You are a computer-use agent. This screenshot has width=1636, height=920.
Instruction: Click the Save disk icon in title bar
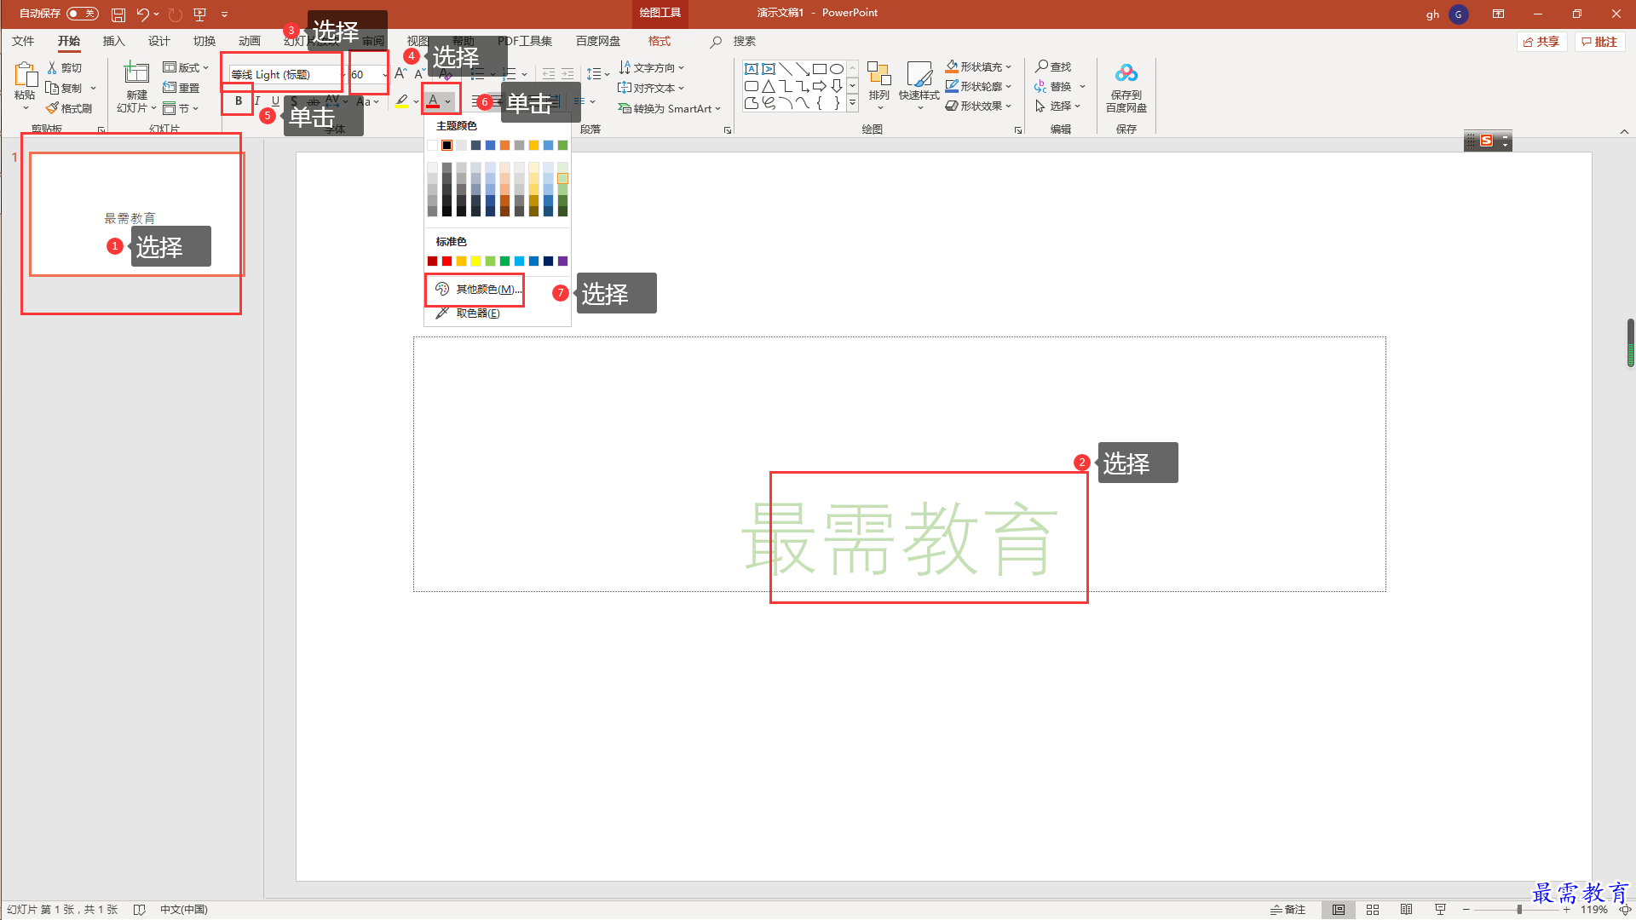pyautogui.click(x=118, y=14)
